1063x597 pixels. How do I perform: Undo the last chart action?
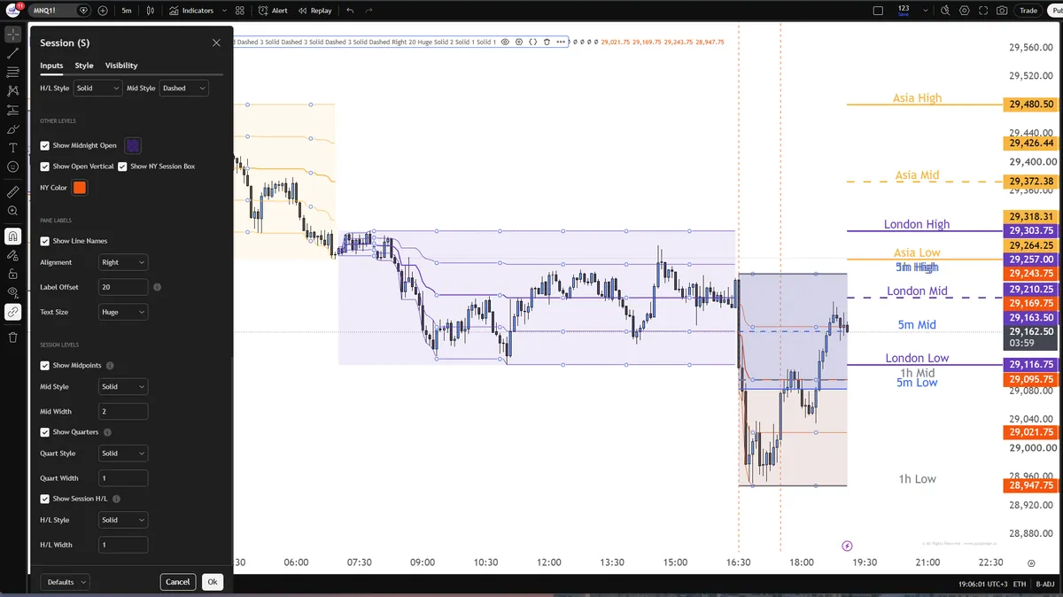pos(350,11)
